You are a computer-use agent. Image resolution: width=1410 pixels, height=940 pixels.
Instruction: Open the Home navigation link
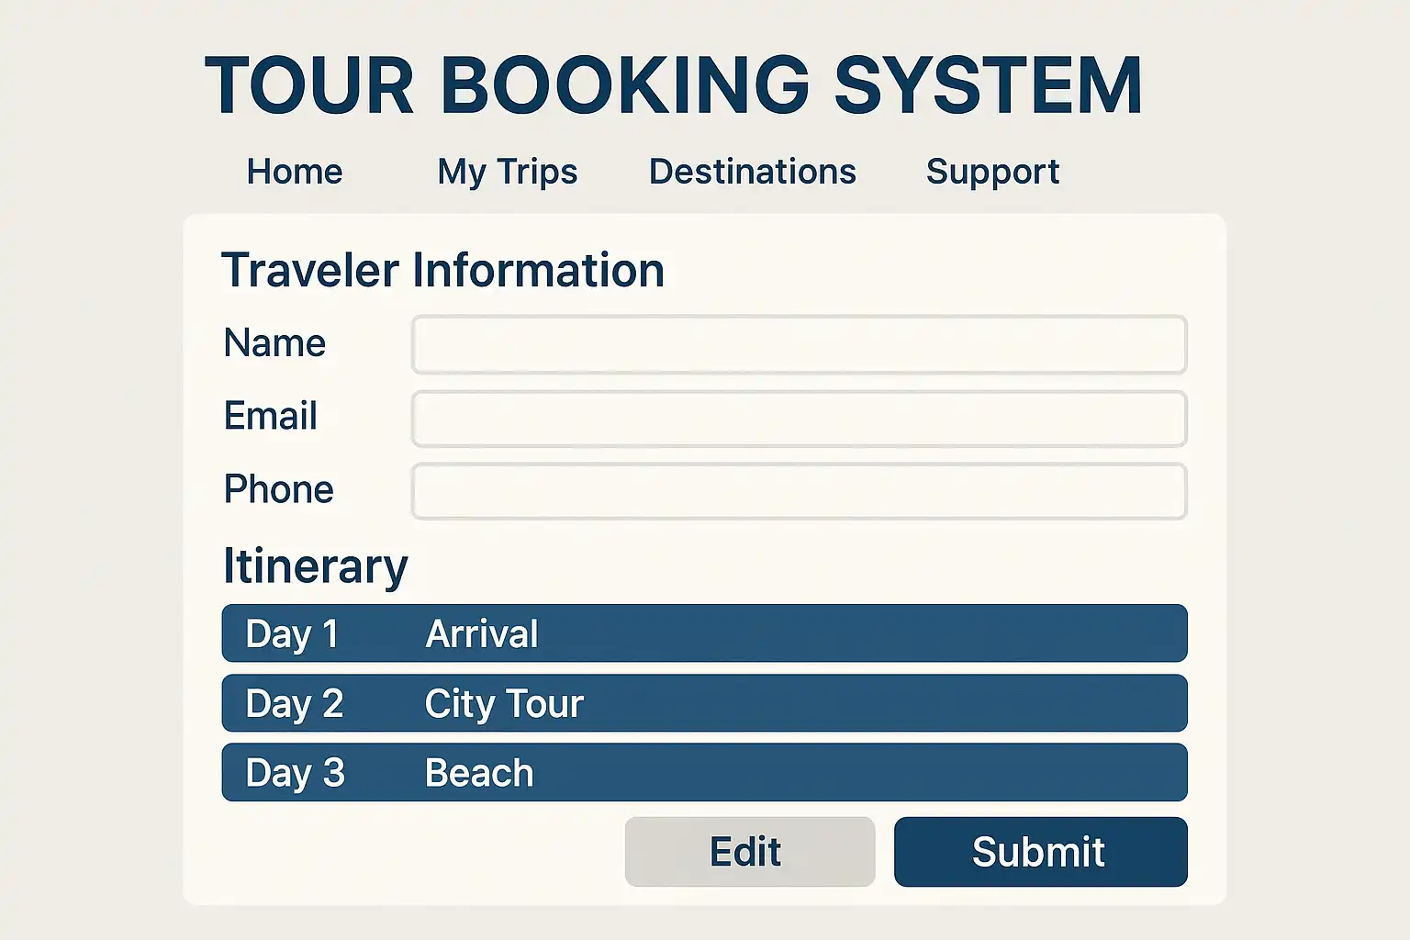[x=295, y=172]
